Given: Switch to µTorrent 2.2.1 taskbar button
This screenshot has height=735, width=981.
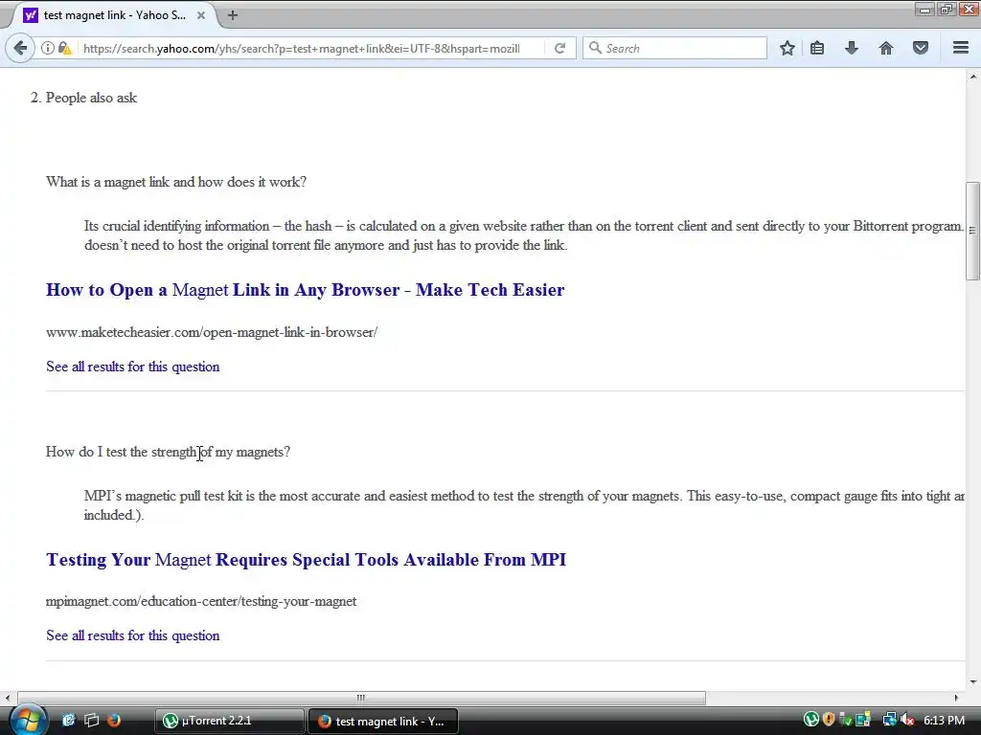Looking at the screenshot, I should pyautogui.click(x=230, y=721).
